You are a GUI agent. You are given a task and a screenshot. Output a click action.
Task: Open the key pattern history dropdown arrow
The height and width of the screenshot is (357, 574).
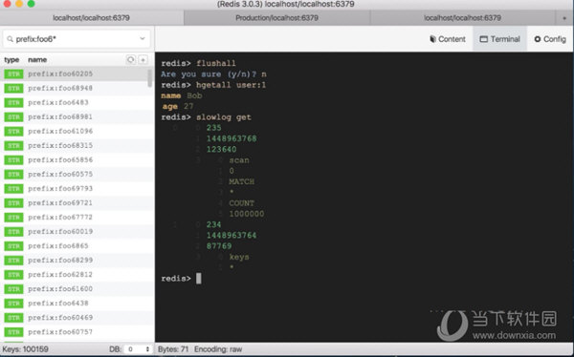point(143,39)
